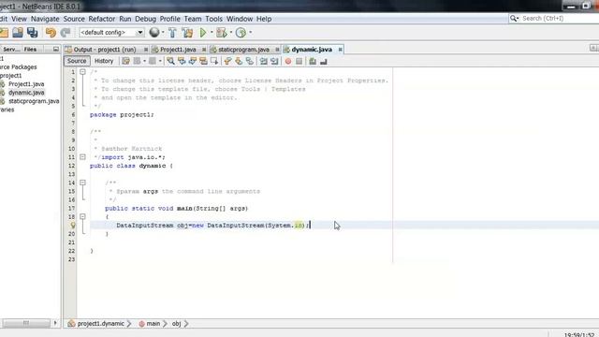Click the lightbulb hint icon on line 19

(x=73, y=225)
